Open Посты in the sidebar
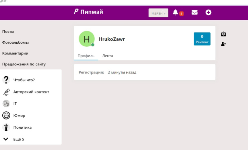248x150 pixels. (x=8, y=31)
